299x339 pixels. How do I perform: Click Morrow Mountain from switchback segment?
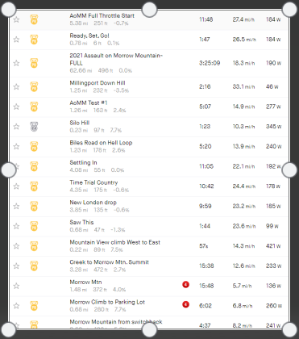(116, 322)
